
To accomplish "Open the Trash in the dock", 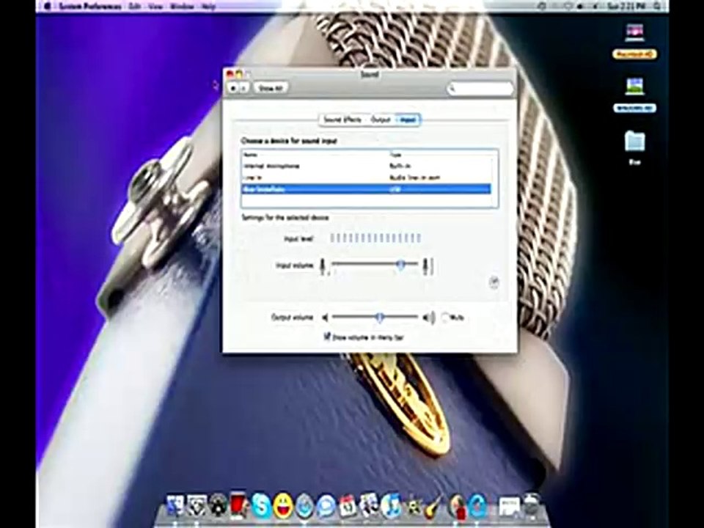I will 532,505.
